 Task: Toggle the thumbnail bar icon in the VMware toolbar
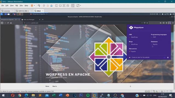tap(60, 5)
